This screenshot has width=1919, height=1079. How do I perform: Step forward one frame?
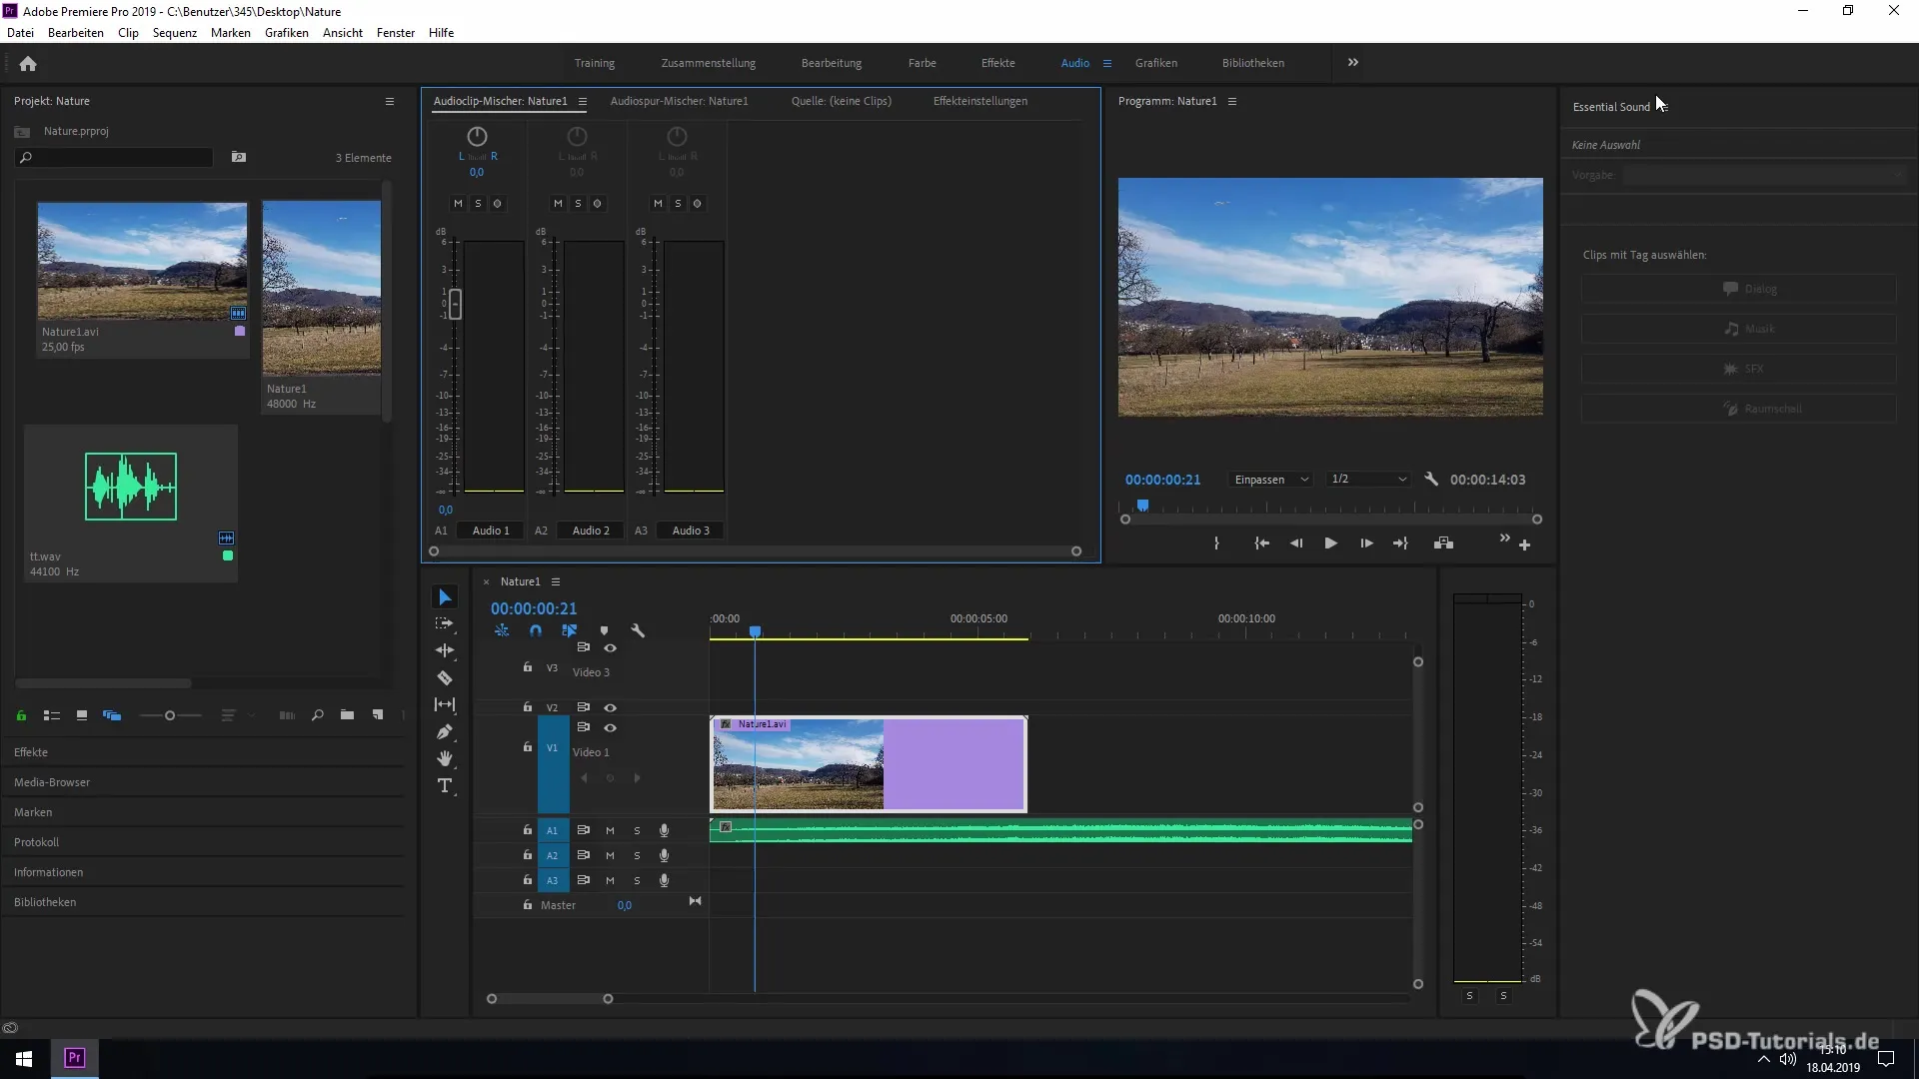[x=1366, y=543]
